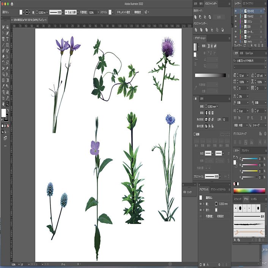
Task: Select the round join corner icon in the Stroke panel
Action: (210, 119)
